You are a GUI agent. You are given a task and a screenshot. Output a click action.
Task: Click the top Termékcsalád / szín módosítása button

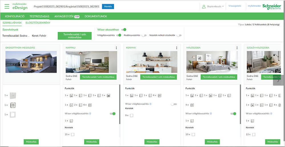click(75, 36)
